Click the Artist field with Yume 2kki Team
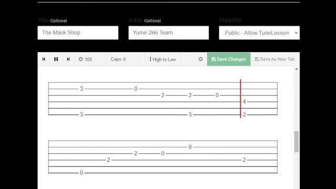Screen dimensions: 336x189 pos(169,33)
